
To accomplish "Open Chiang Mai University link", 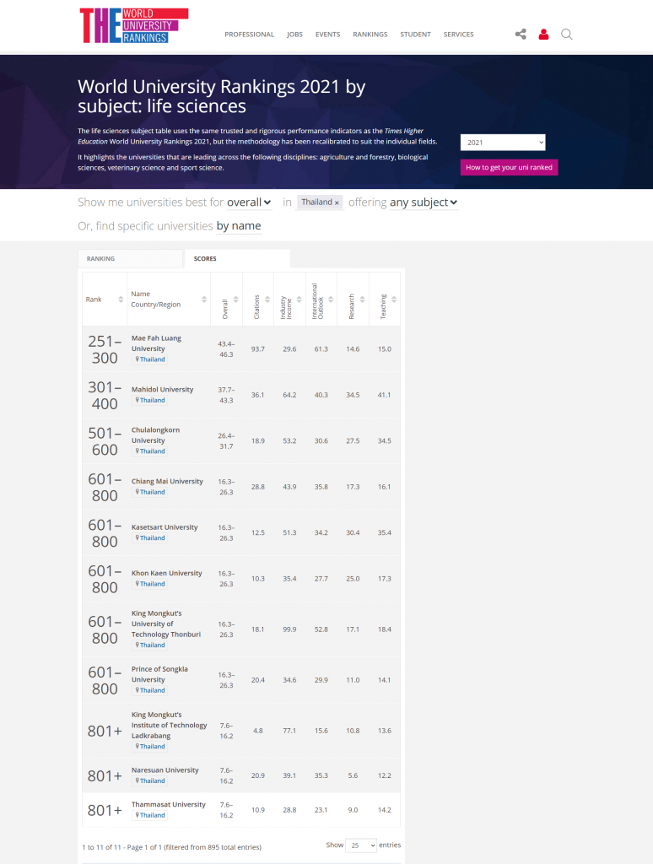I will [x=167, y=481].
